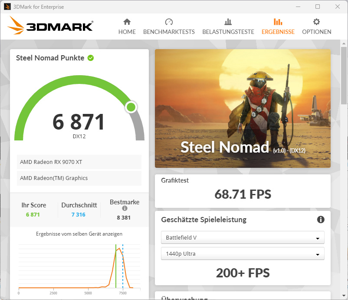Click the Bestmarke info icon
348x300 pixels.
pos(125,208)
